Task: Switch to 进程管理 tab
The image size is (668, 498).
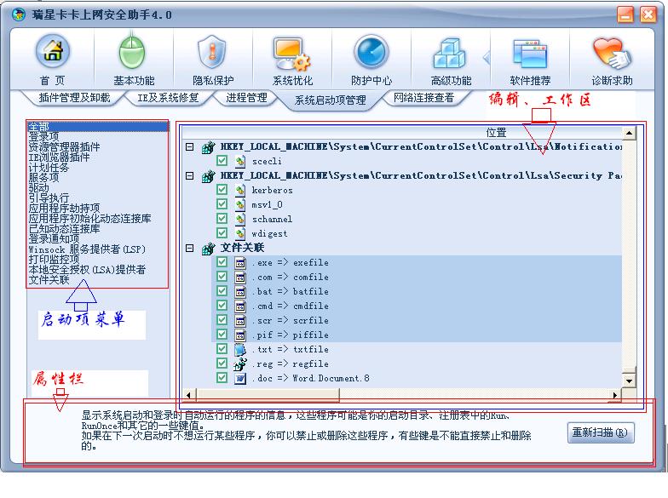Action: click(x=246, y=98)
